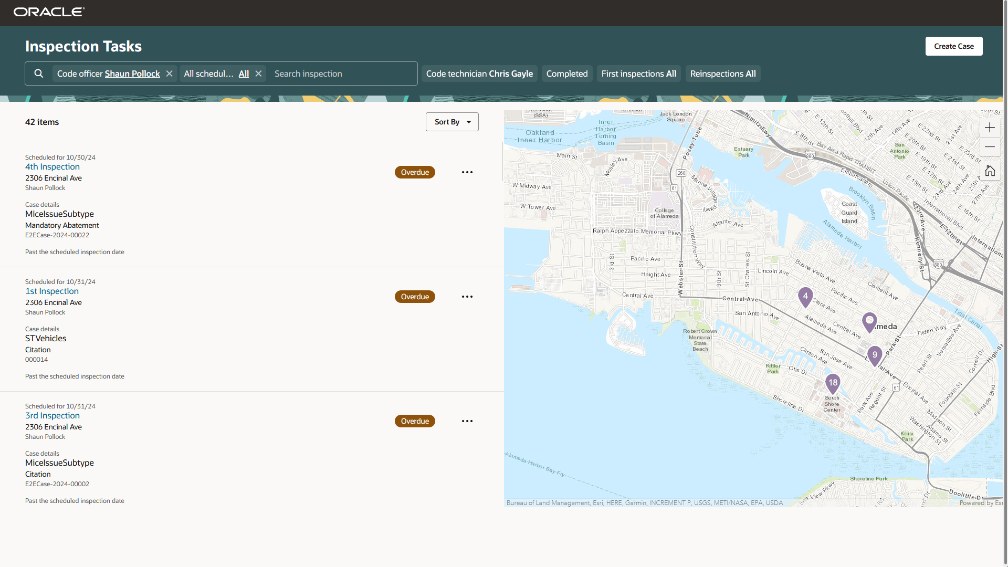Expand the All scheduled filter options

tap(244, 73)
